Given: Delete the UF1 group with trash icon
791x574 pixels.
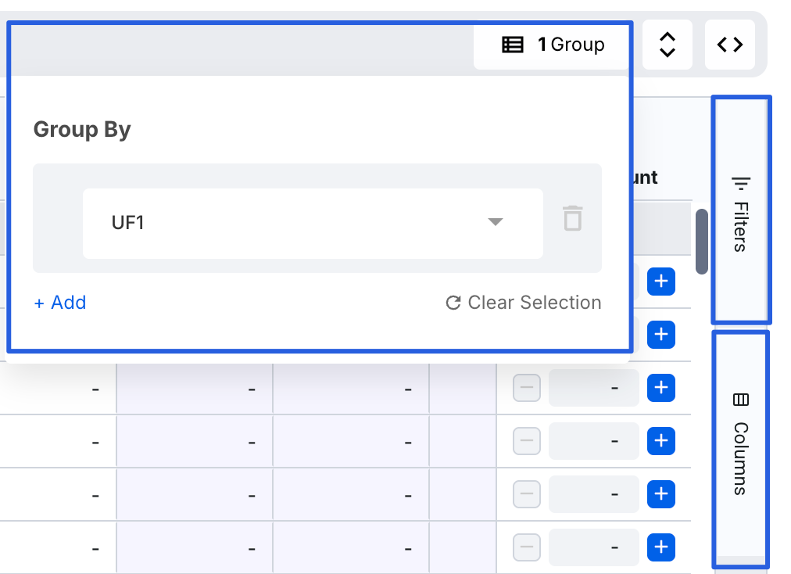Looking at the screenshot, I should pyautogui.click(x=573, y=218).
